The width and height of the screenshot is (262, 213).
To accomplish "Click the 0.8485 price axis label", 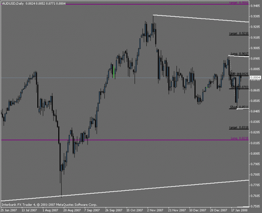I will pyautogui.click(x=255, y=112).
